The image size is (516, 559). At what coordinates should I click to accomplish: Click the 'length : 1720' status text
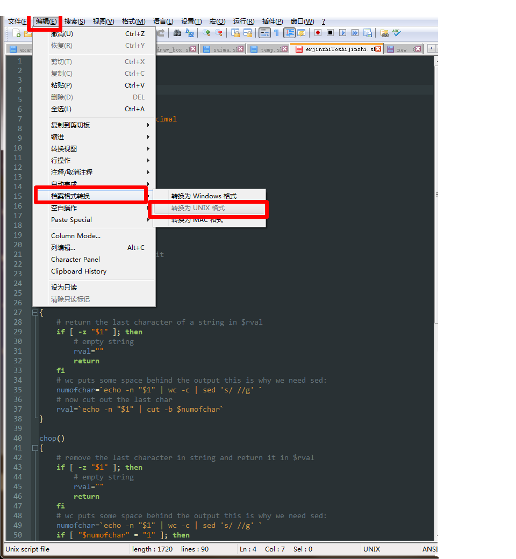152,549
